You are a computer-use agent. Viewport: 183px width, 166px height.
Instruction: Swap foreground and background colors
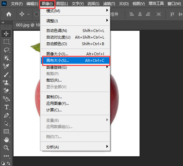9,163
